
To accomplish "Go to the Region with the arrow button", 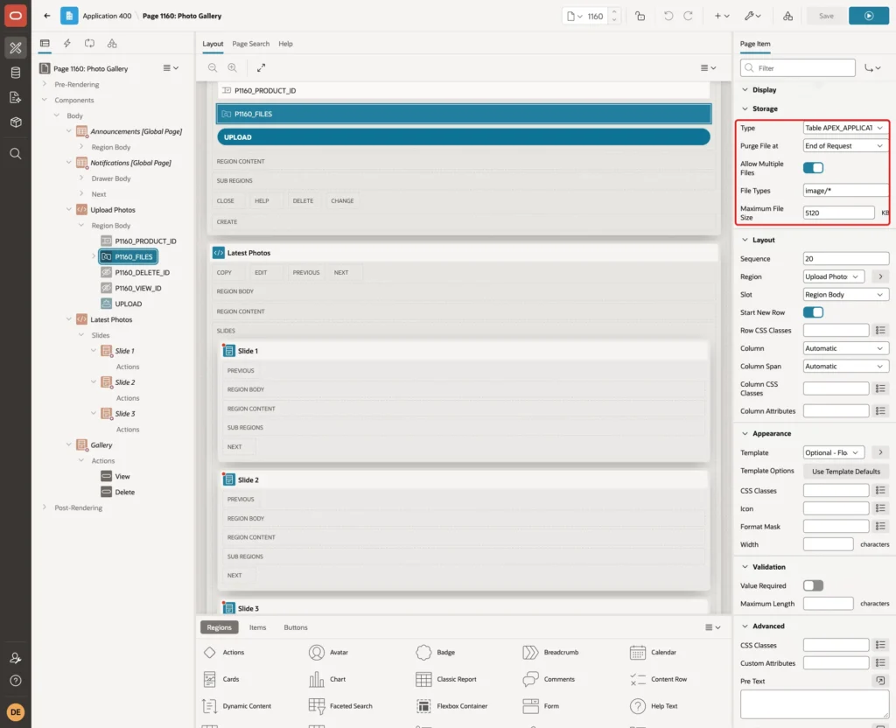I will point(880,276).
